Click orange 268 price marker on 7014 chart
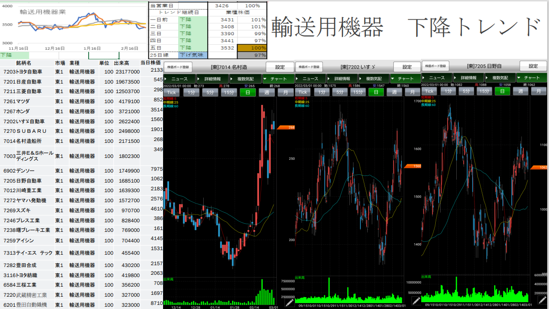549x309 pixels. 286,127
